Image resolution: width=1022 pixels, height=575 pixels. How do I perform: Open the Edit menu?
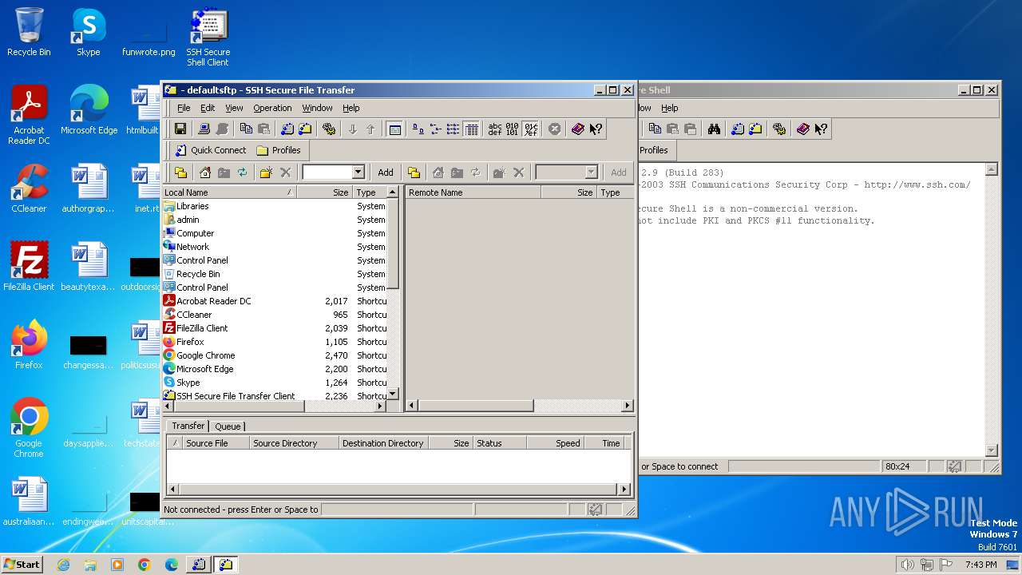pyautogui.click(x=208, y=108)
